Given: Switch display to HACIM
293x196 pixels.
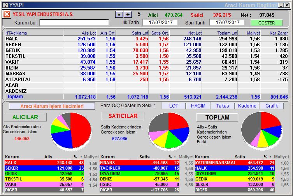Looking at the screenshot, I should (x=198, y=106).
